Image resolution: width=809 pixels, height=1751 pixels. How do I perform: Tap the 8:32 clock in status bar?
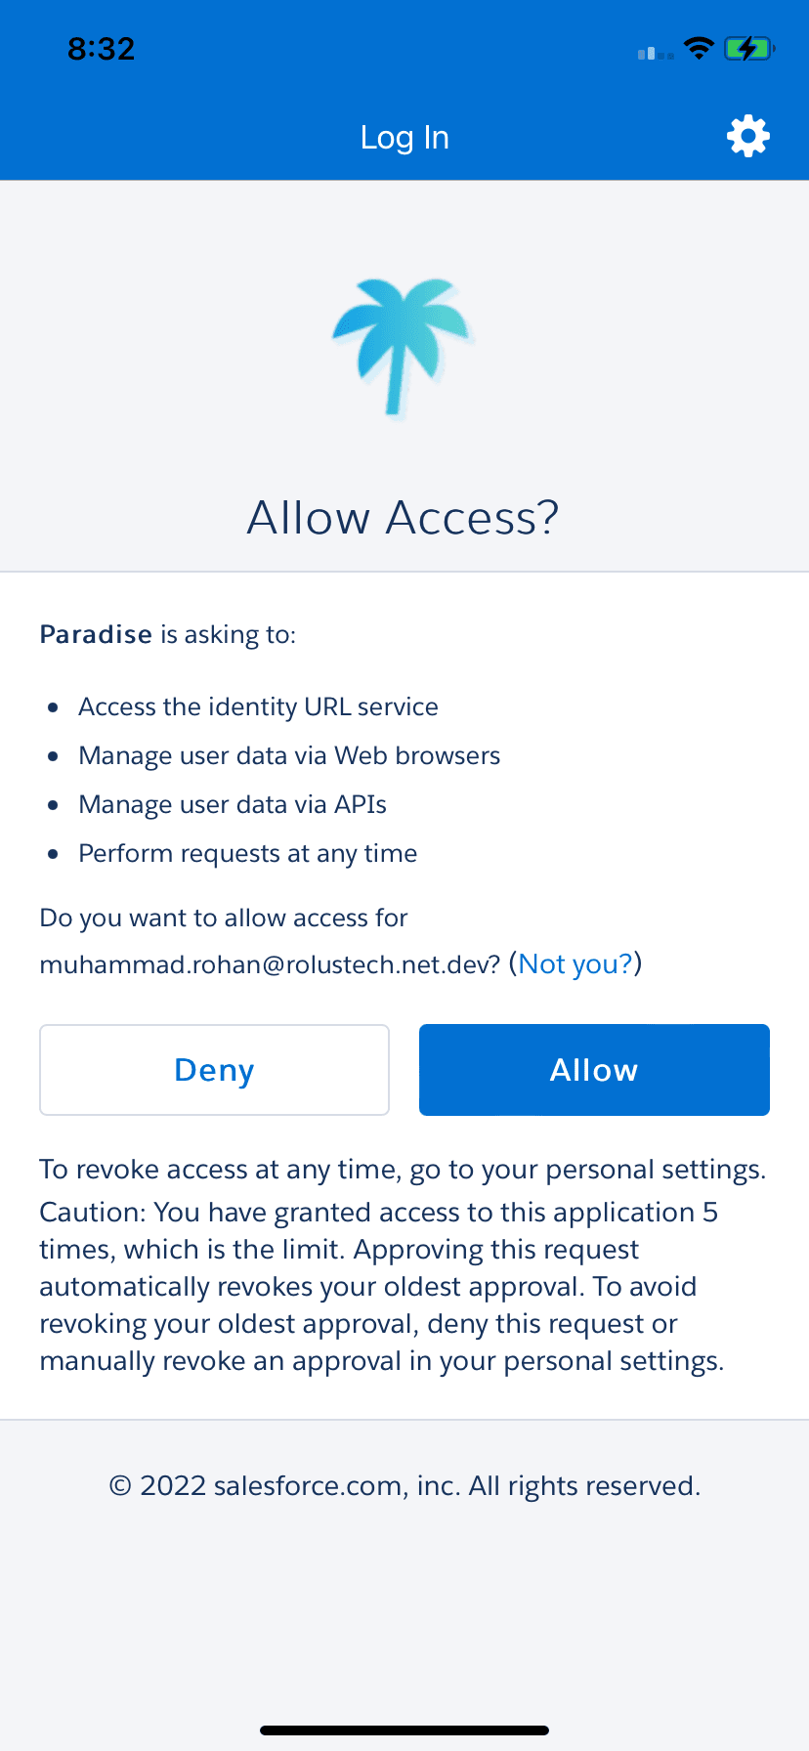point(101,49)
